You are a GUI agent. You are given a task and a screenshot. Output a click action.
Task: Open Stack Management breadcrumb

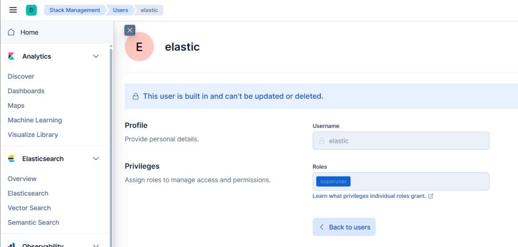[x=75, y=10]
